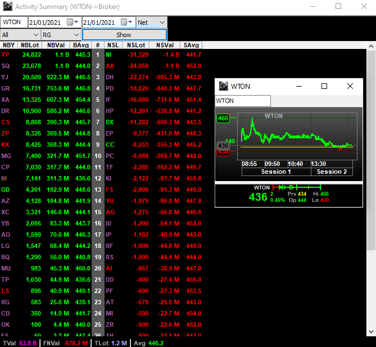The width and height of the screenshot is (376, 347).
Task: Click NSVal -500.3 M cell
Action: coord(167,122)
